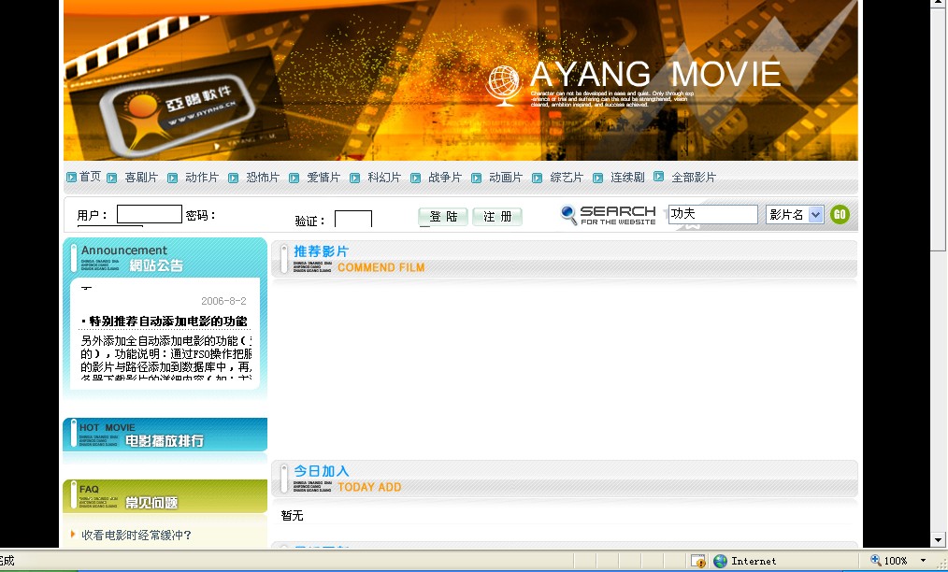
Task: Click the 亞陽軟件 logo badge in banner
Action: [177, 116]
